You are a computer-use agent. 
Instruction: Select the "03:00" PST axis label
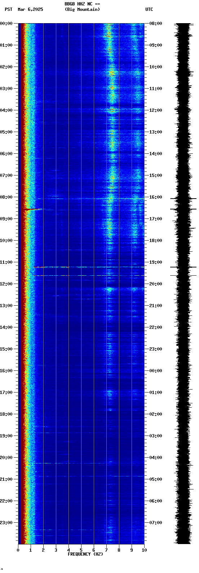pos(6,89)
